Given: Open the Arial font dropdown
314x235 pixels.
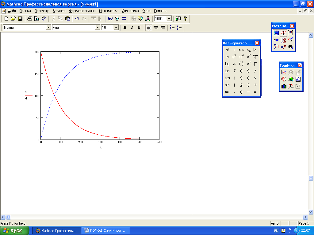Looking at the screenshot, I should pos(98,28).
